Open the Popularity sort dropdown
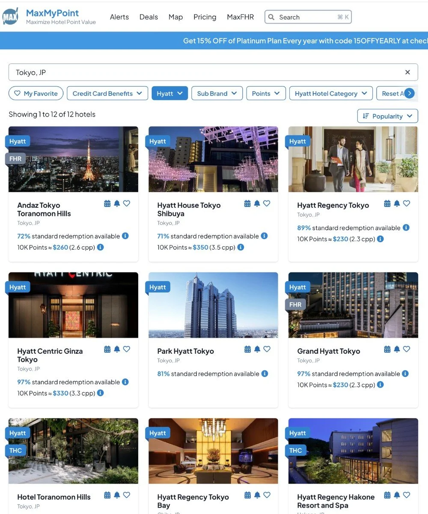 [387, 116]
